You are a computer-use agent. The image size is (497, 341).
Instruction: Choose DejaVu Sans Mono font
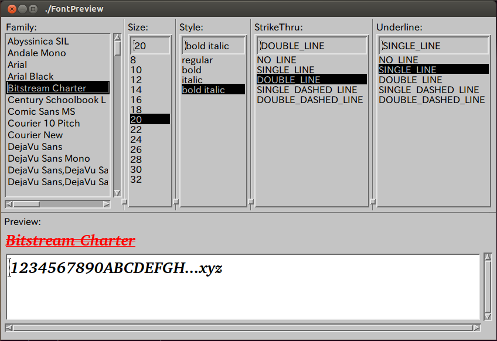click(x=57, y=158)
